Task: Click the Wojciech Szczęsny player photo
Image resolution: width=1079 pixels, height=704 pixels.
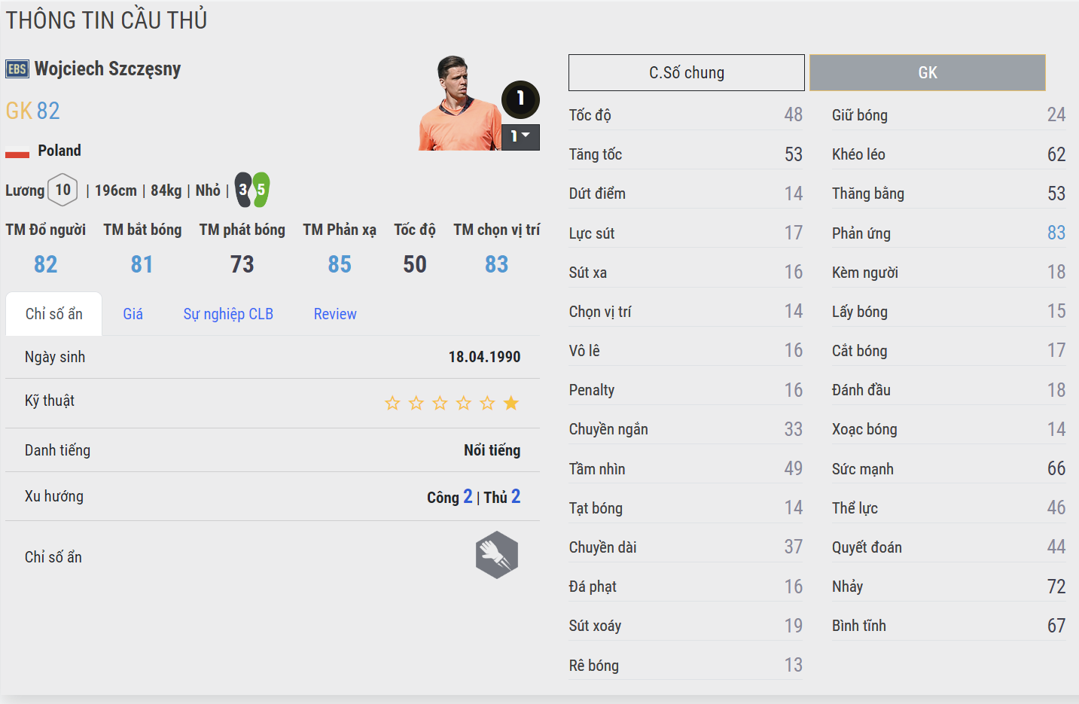Action: 458,104
